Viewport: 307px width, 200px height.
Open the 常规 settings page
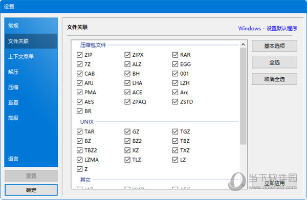tap(31, 26)
